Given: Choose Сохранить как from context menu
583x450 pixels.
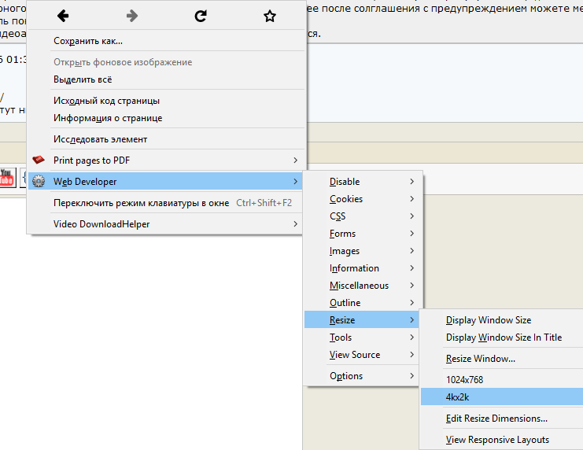Looking at the screenshot, I should click(x=88, y=41).
